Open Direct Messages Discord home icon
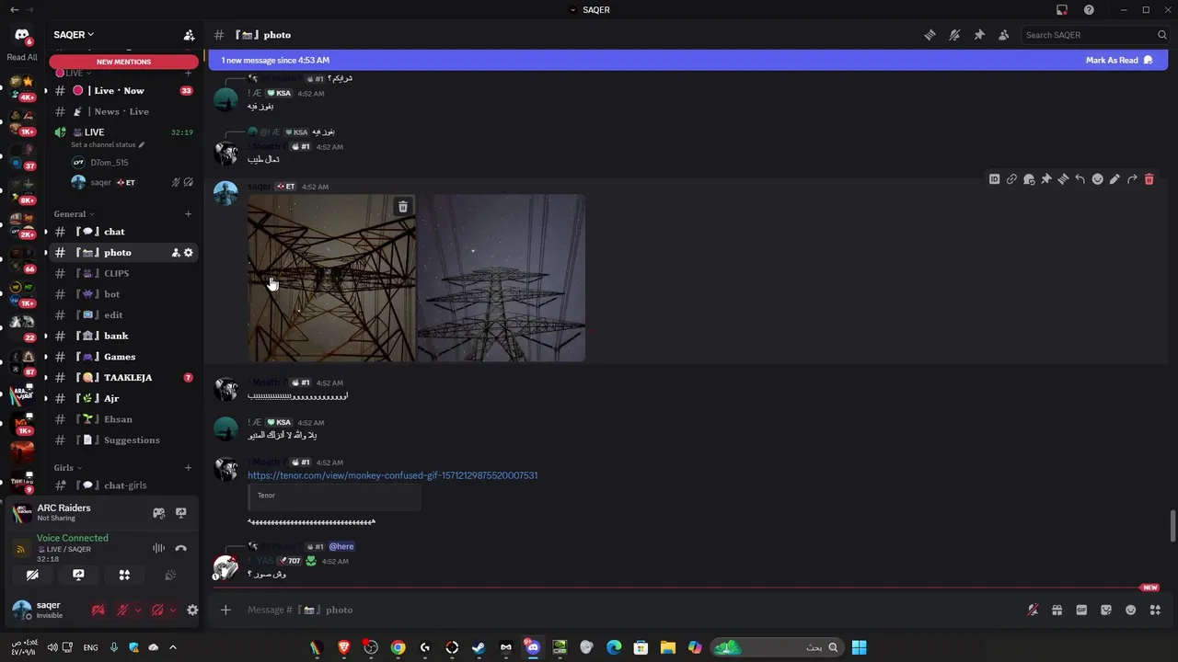 tap(22, 35)
